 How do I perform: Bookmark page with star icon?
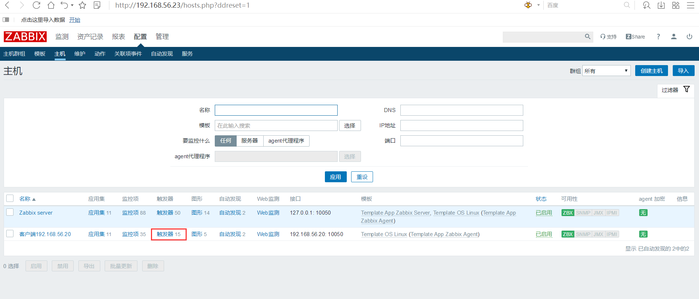[82, 5]
